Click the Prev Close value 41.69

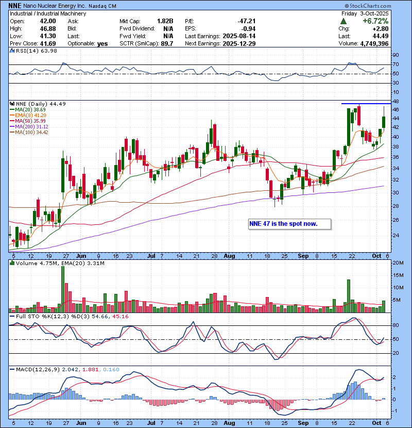pos(48,43)
